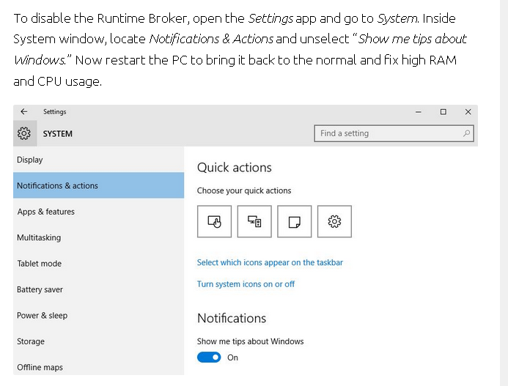Select the tablet mode quick action tile
The width and height of the screenshot is (508, 386).
[214, 221]
